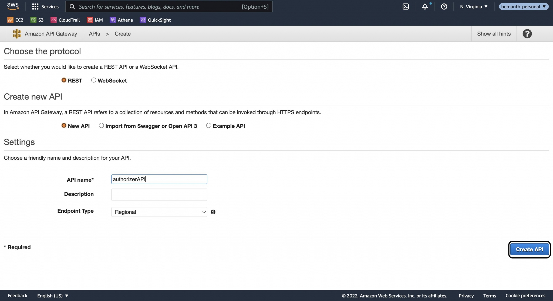The height and width of the screenshot is (301, 553).
Task: Select the Example API option
Action: point(208,125)
